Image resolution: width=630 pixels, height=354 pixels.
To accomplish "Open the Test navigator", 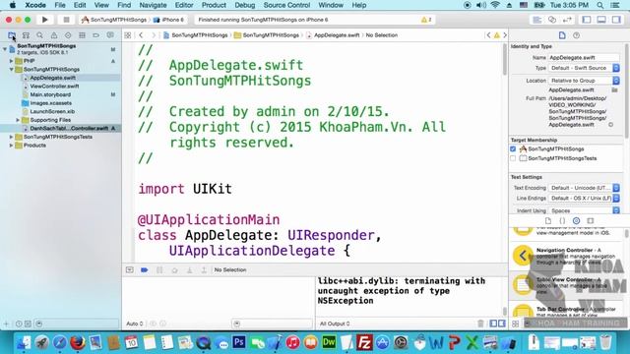I will (x=68, y=35).
